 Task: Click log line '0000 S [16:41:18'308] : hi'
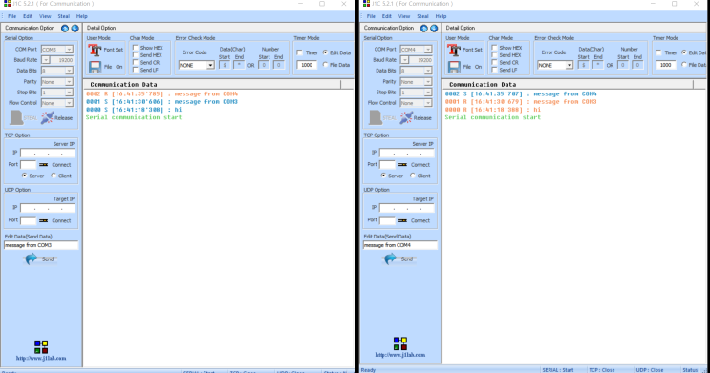(134, 110)
